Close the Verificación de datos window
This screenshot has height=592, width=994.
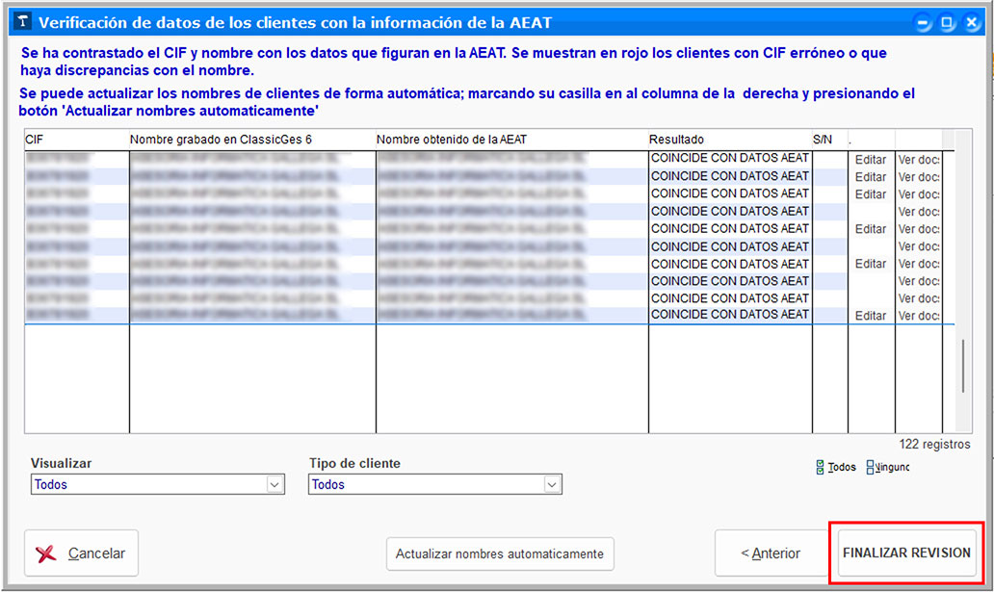click(970, 22)
